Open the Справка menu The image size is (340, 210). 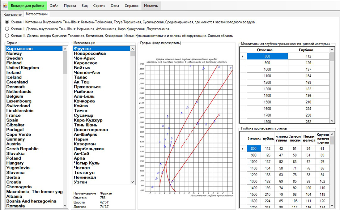tap(131, 6)
